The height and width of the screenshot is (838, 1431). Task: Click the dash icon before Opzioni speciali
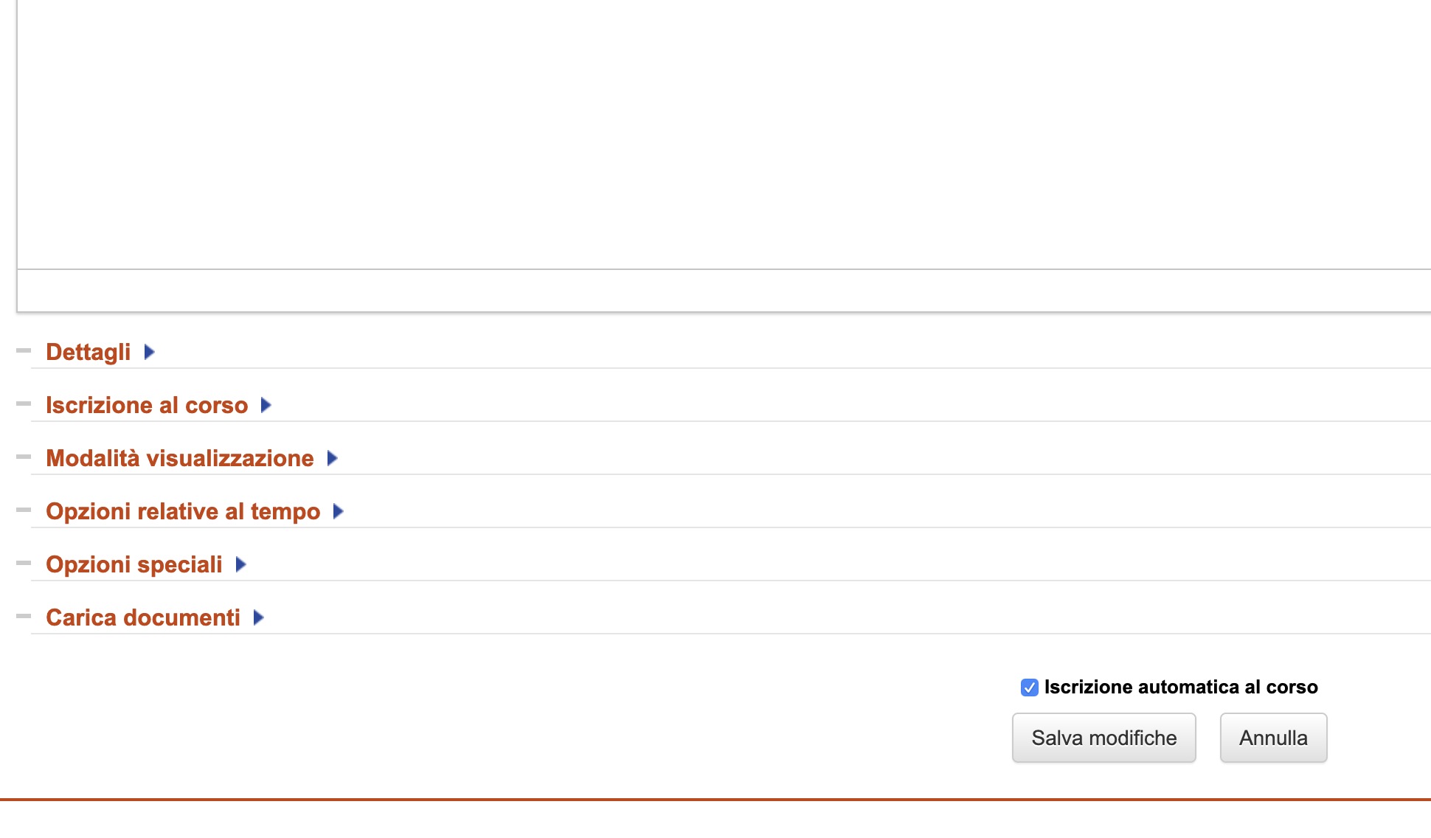coord(24,563)
